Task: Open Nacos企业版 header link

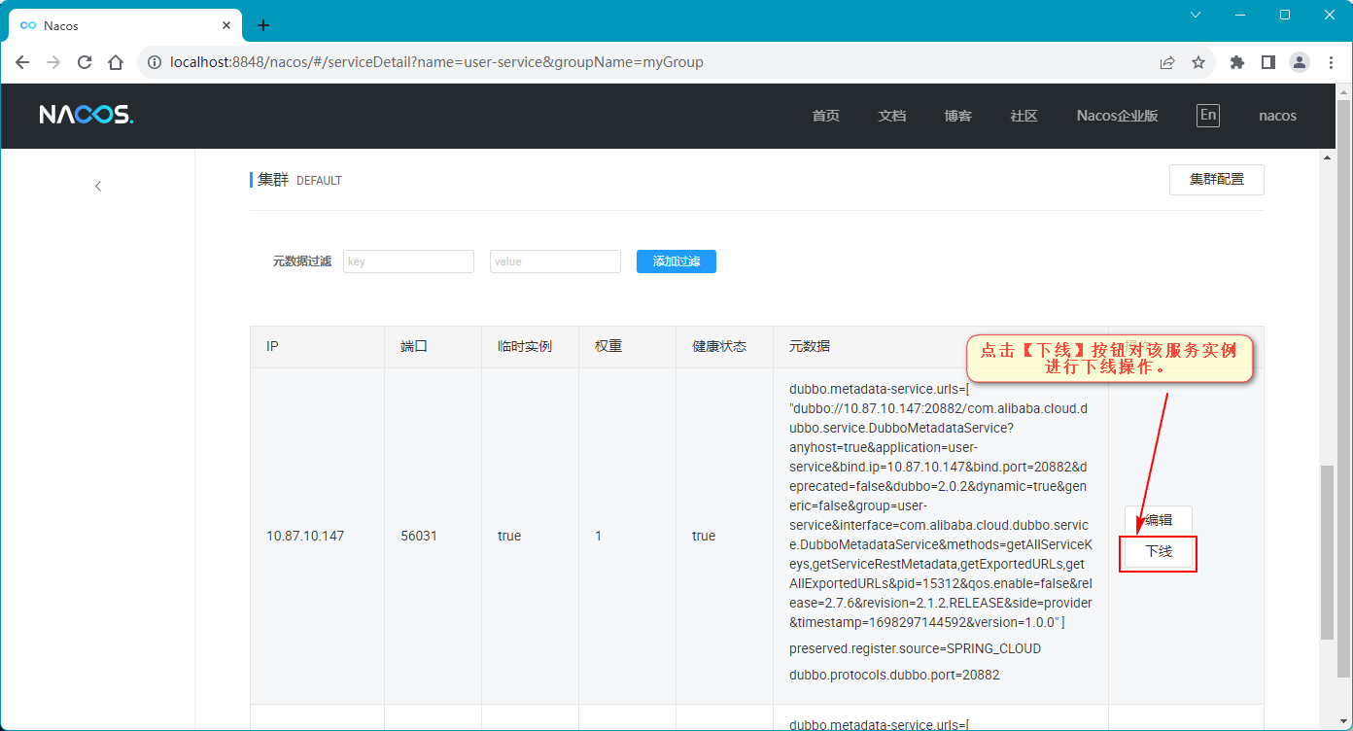Action: click(x=1118, y=116)
